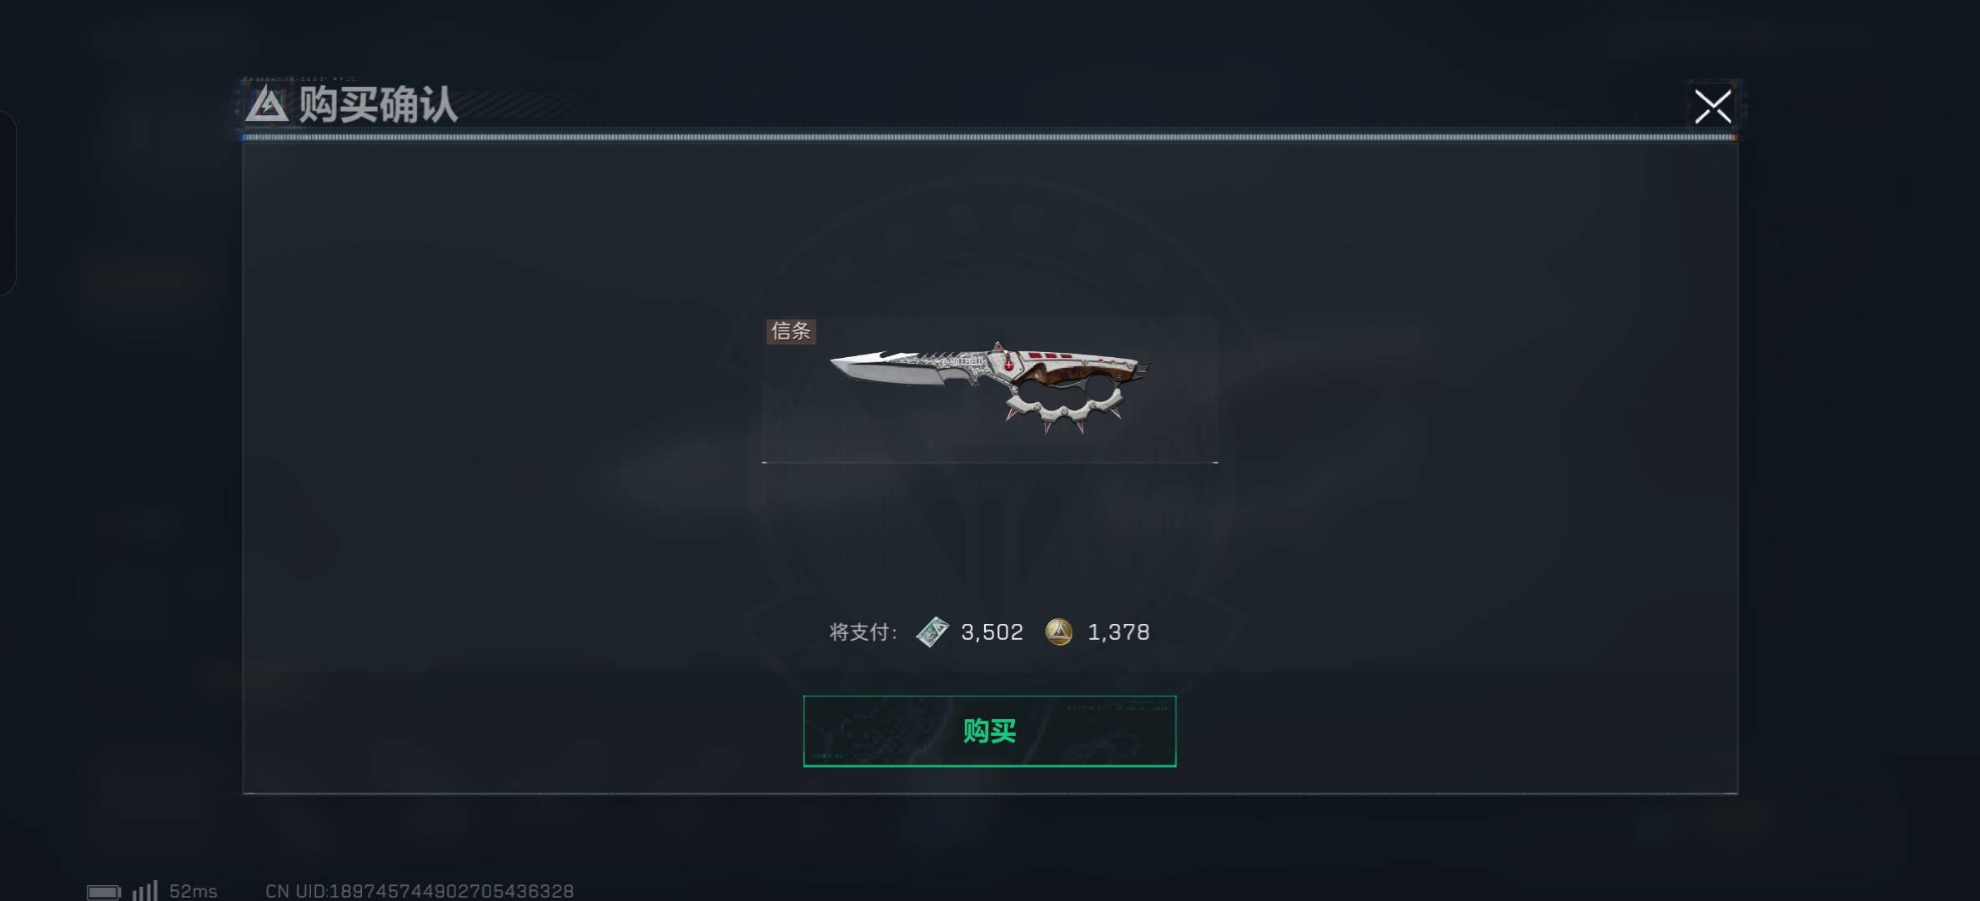Click the striped bar under the dialog title
This screenshot has width=1980, height=901.
point(990,137)
